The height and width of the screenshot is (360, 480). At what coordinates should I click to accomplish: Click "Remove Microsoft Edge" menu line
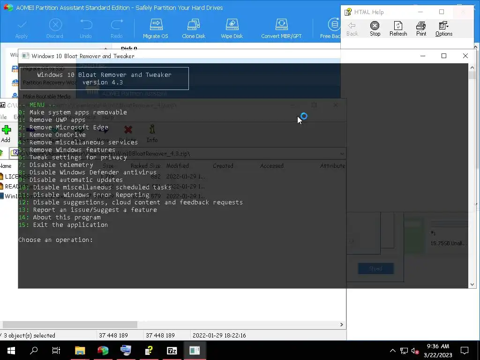tap(68, 127)
